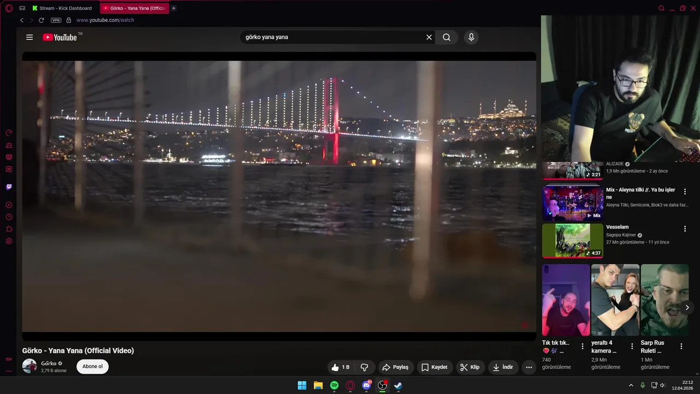The image size is (700, 394).
Task: Open GX Corner at sidebar bottom
Action: tap(9, 359)
